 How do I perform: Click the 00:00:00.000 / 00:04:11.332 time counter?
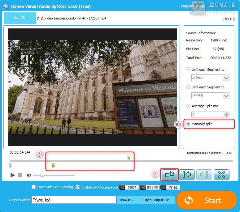(209, 153)
